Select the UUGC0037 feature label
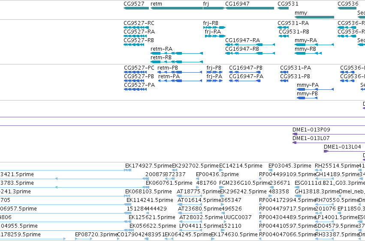365x241 pixels. 238,217
